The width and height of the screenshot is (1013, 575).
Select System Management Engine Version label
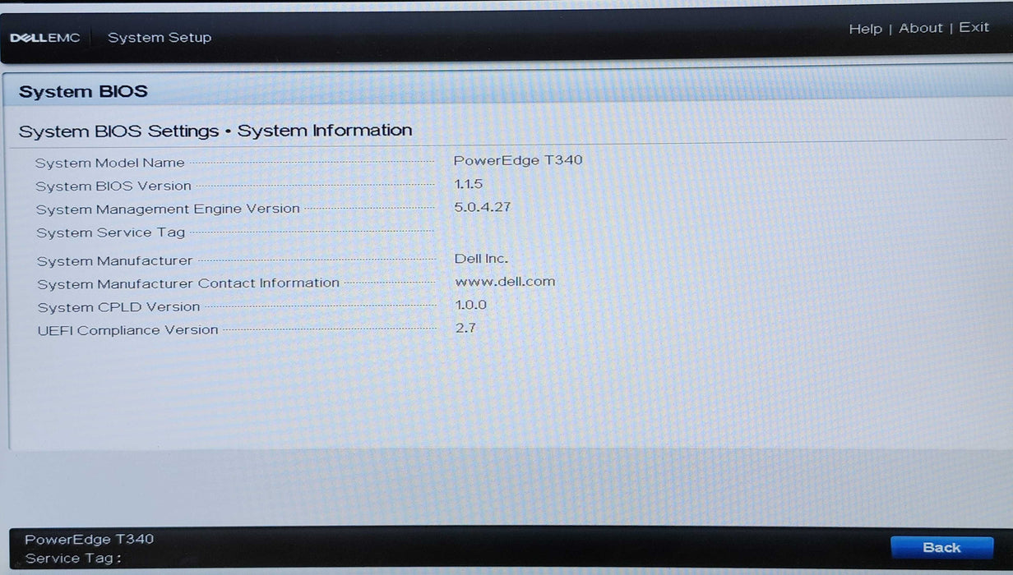[168, 209]
